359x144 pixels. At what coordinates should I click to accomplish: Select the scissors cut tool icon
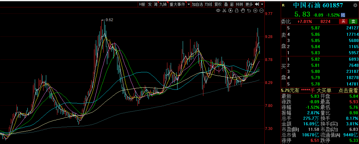click(224, 10)
